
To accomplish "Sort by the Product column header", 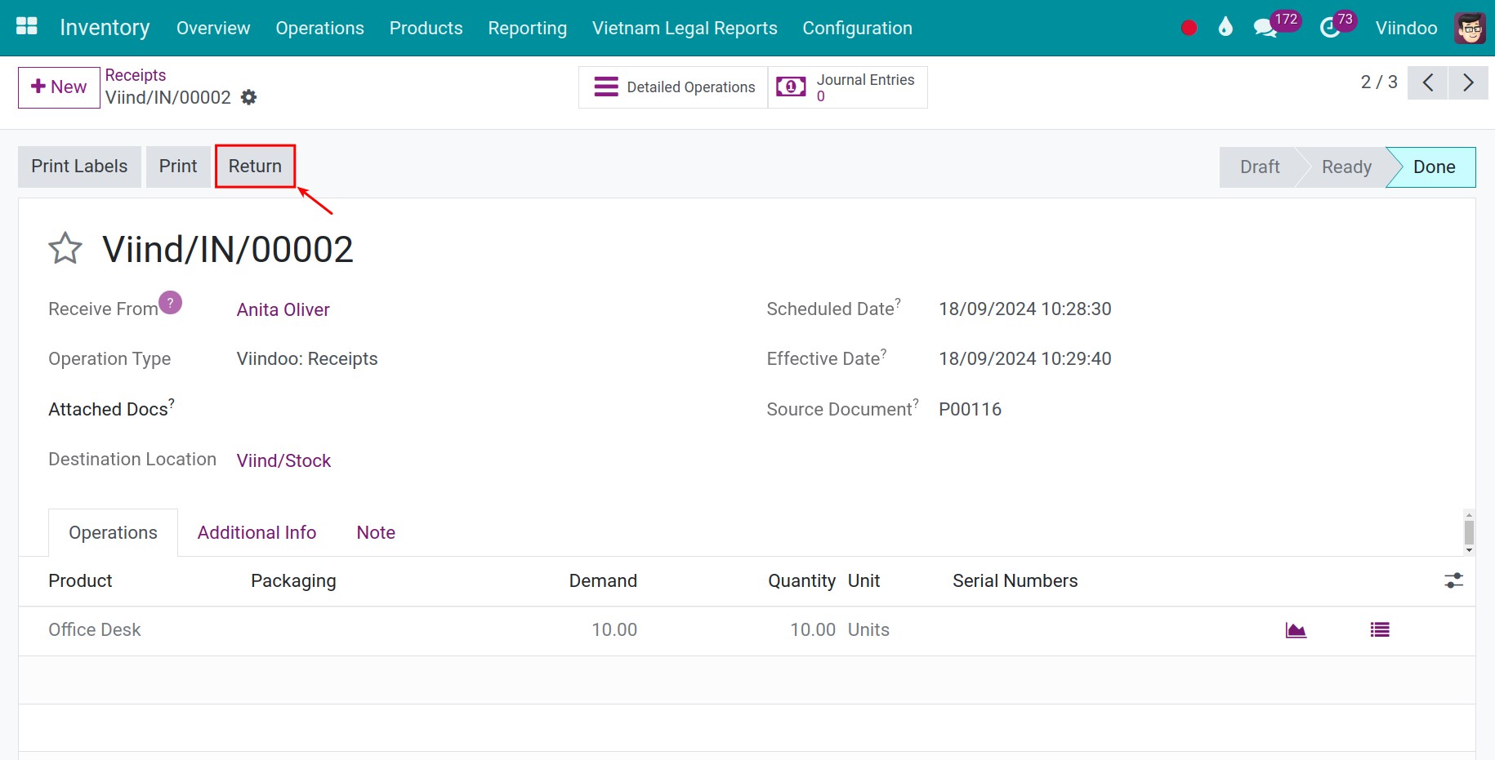I will coord(80,581).
